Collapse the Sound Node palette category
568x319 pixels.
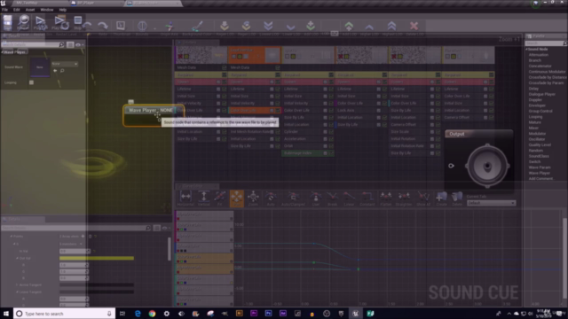[x=527, y=50]
